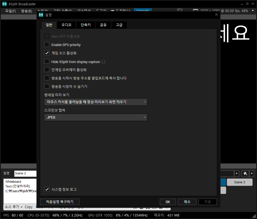The width and height of the screenshot is (257, 219).
Task: Open the 썸네일 미리 보기 dropdown
Action: pyautogui.click(x=96, y=102)
